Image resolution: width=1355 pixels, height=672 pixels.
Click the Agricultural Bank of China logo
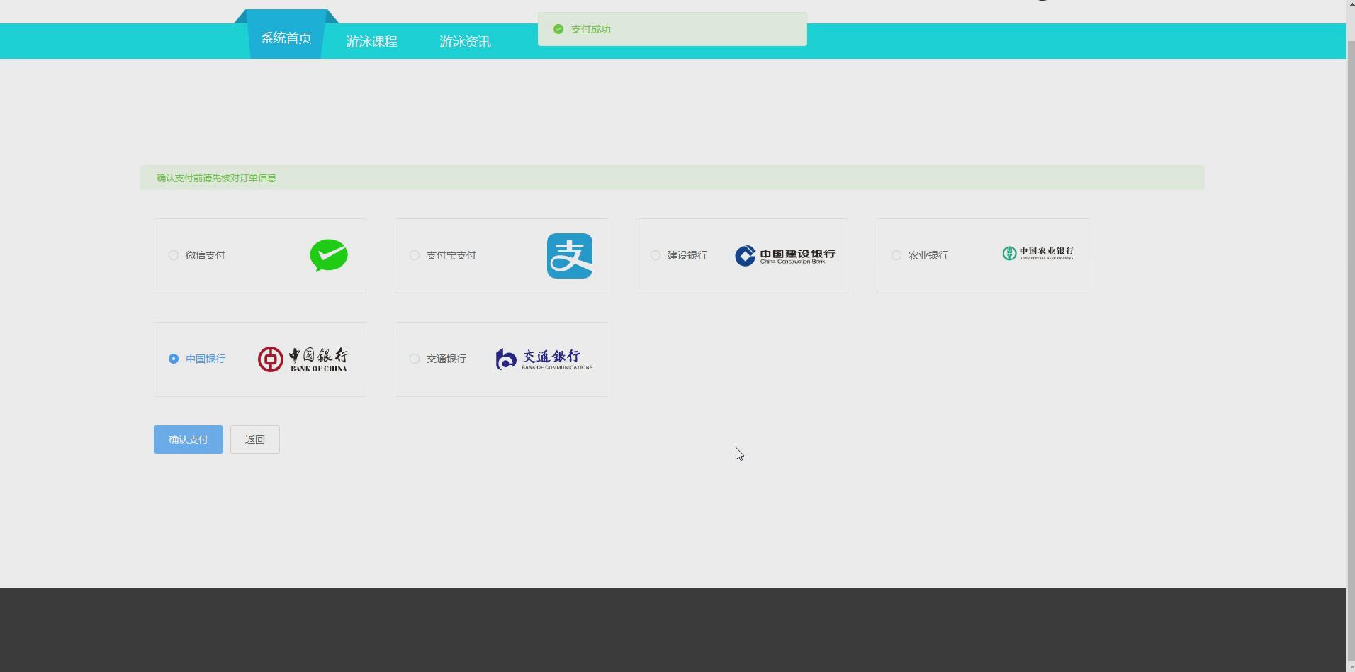click(x=1038, y=253)
